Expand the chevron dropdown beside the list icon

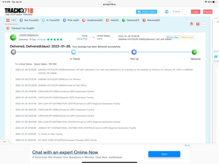204,24
